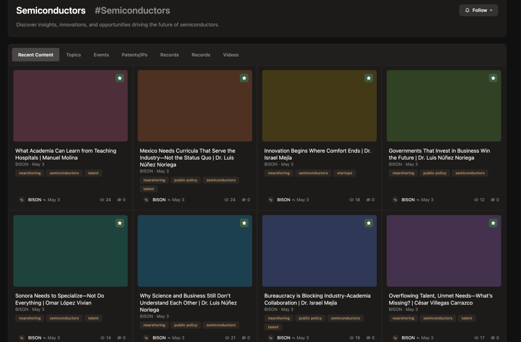
Task: Toggle the star on the What Academia card
Action: (119, 77)
